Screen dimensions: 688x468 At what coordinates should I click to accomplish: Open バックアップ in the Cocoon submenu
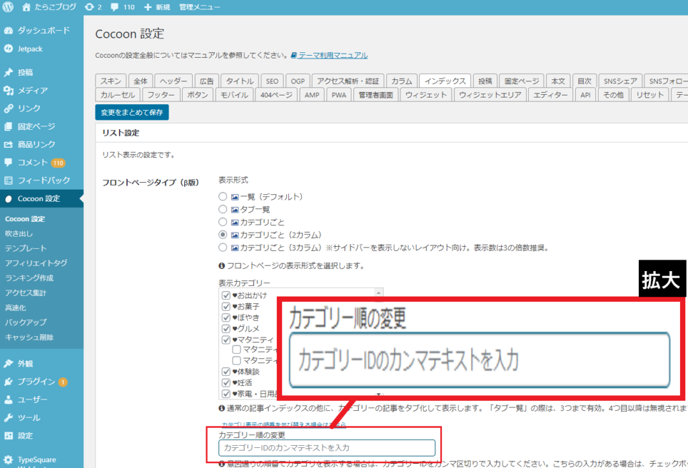pos(26,322)
